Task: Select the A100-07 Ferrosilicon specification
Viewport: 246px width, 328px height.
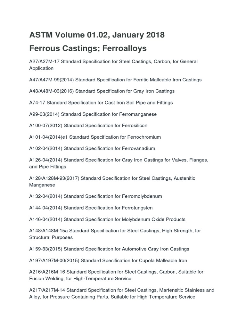Action: click(88, 126)
